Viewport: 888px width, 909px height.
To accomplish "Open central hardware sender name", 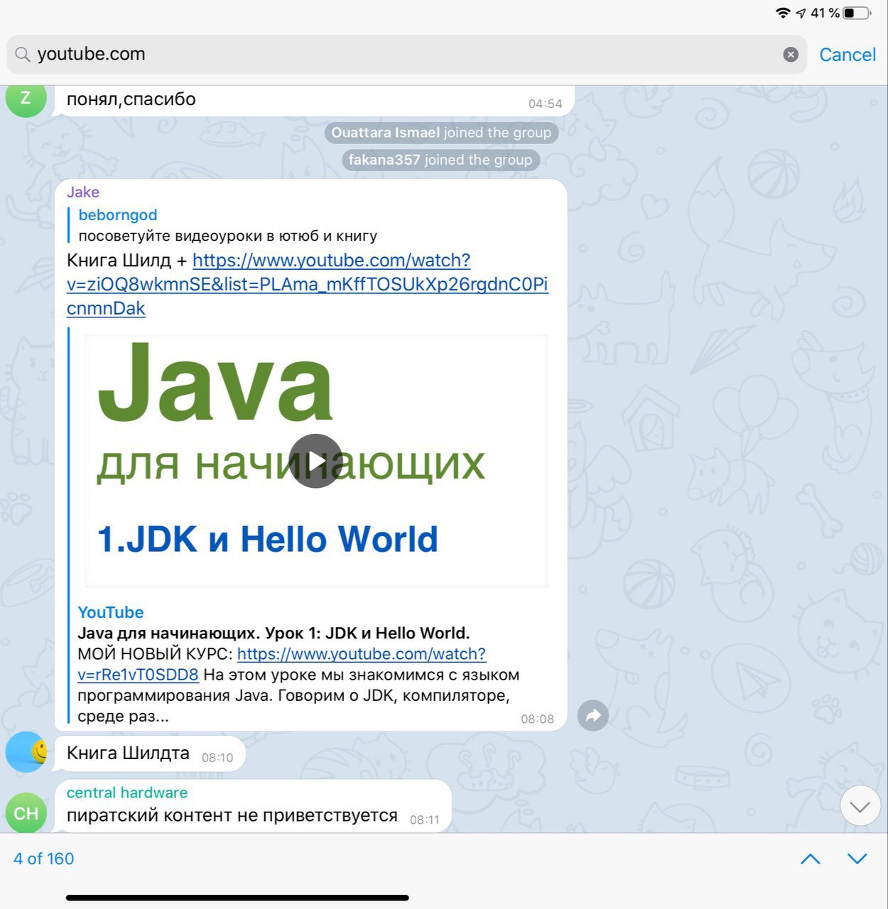I will point(127,793).
